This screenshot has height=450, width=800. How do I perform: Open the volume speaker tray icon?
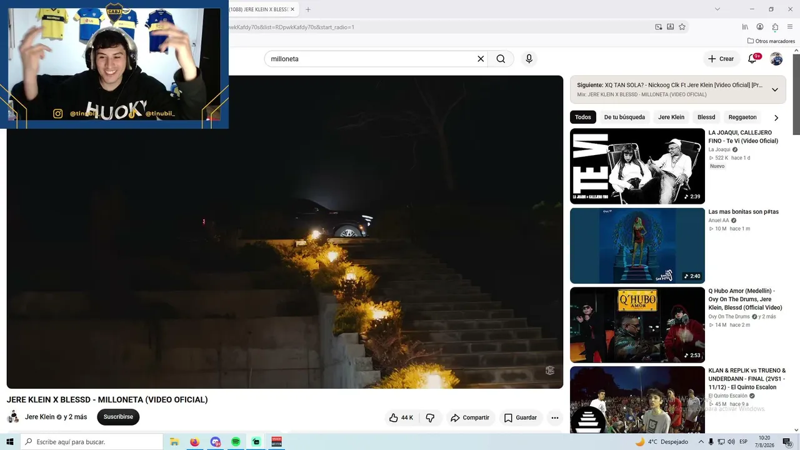point(732,442)
